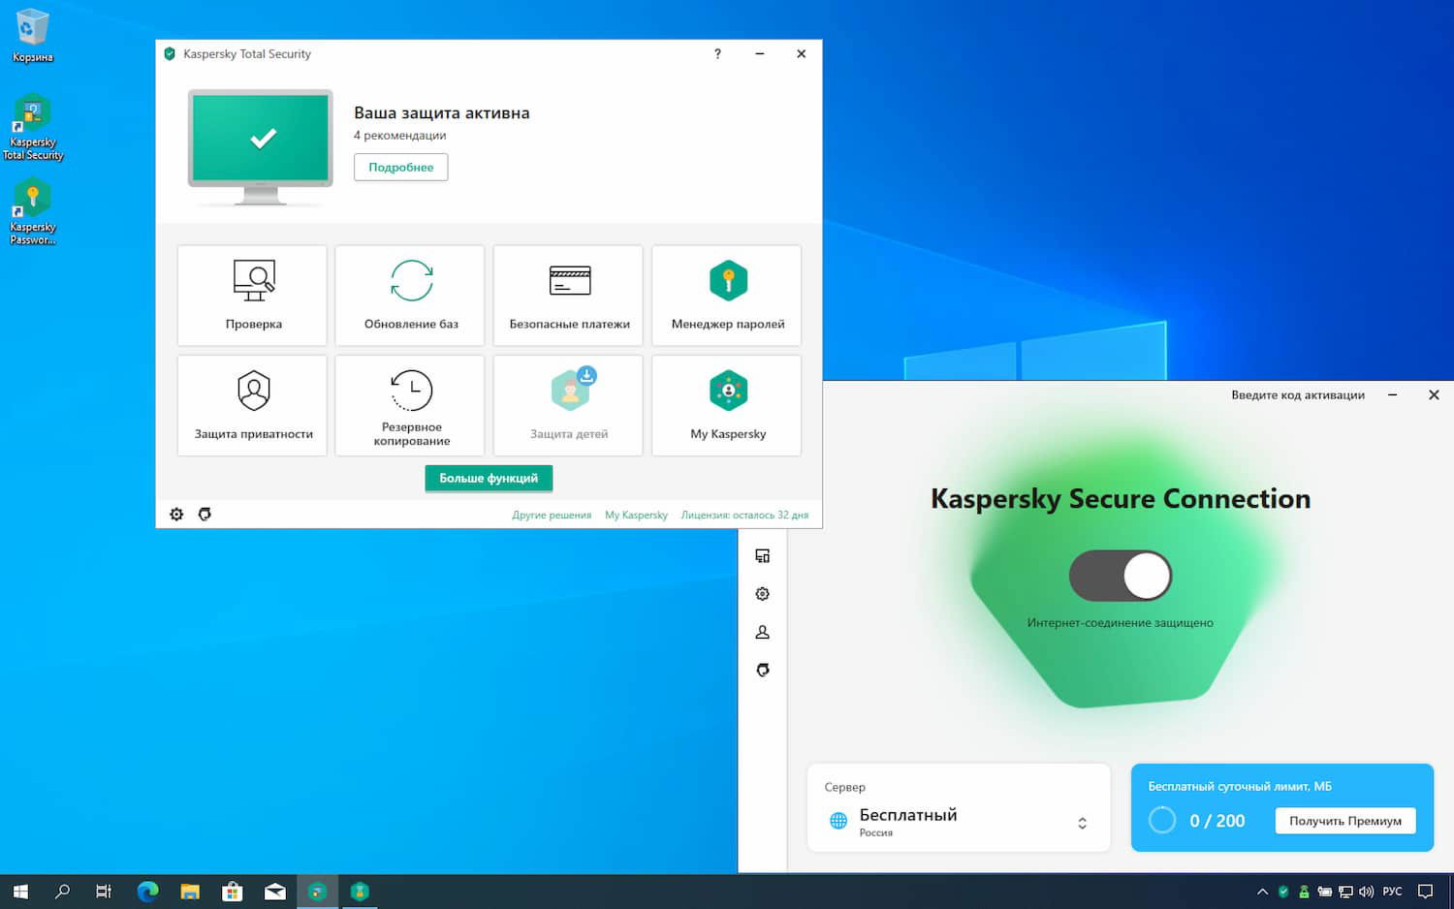Screen dimensions: 1454x909
Task: Open File Explorer from the taskbar
Action: [190, 892]
